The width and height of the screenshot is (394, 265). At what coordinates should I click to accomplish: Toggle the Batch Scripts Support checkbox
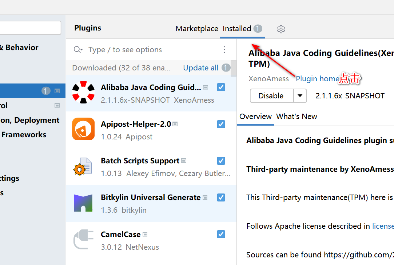pyautogui.click(x=221, y=161)
